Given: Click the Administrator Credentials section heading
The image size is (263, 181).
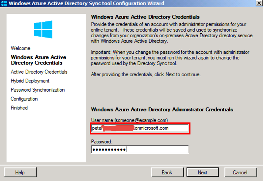Looking at the screenshot, I should click(x=162, y=109).
